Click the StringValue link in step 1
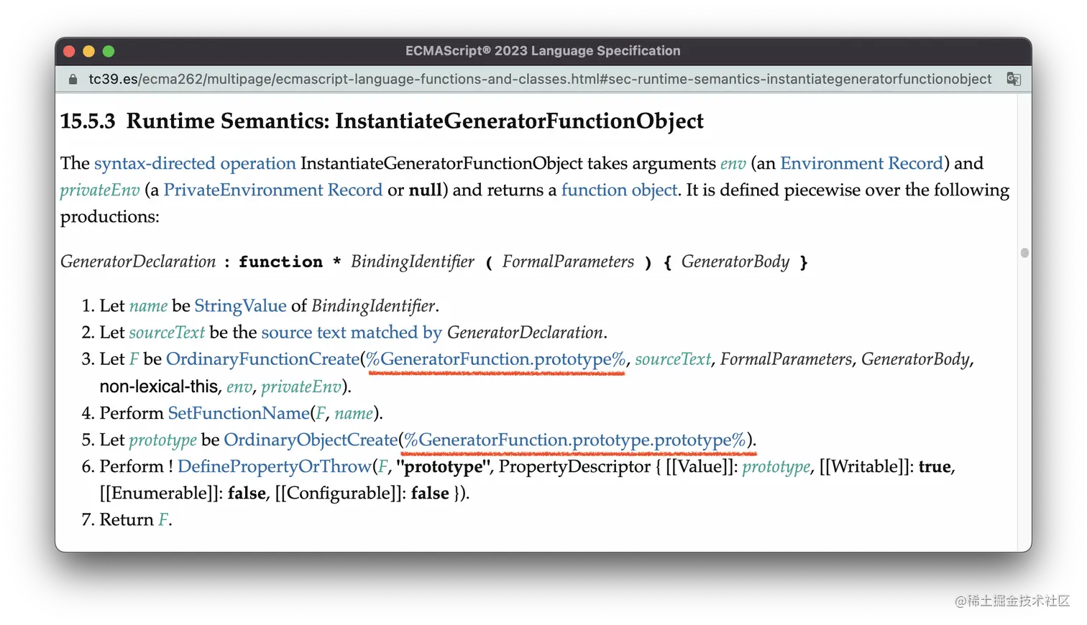 [x=240, y=306]
